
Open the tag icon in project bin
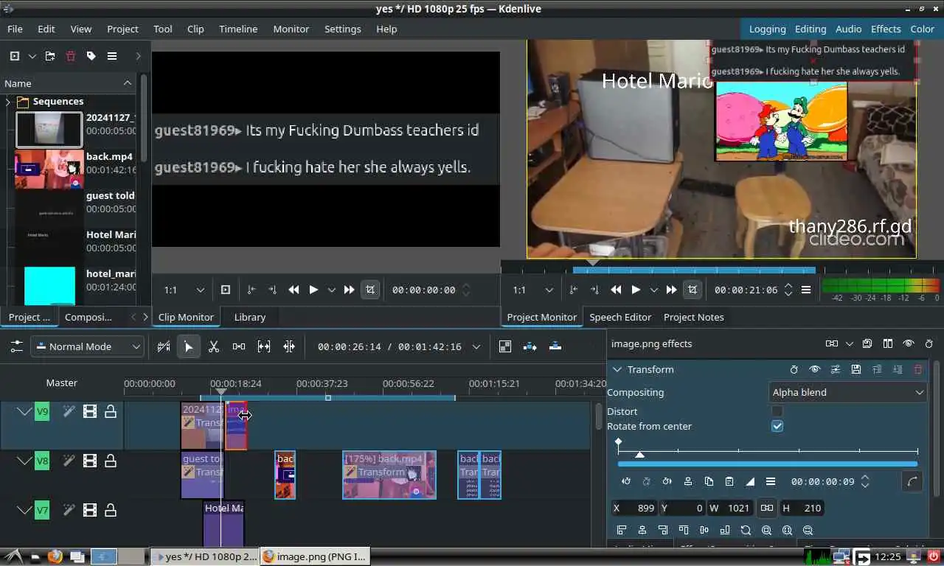point(91,56)
